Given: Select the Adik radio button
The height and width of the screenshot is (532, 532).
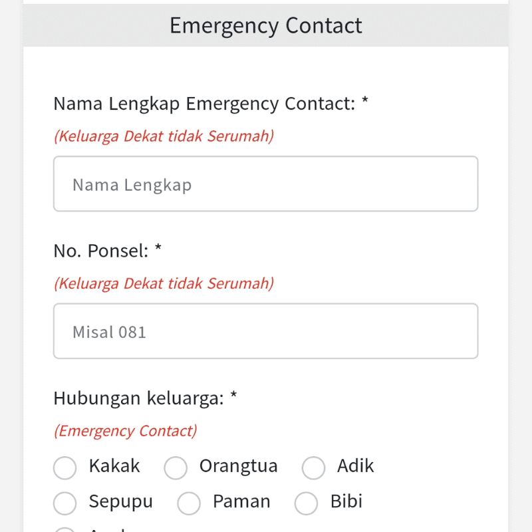Looking at the screenshot, I should tap(313, 467).
